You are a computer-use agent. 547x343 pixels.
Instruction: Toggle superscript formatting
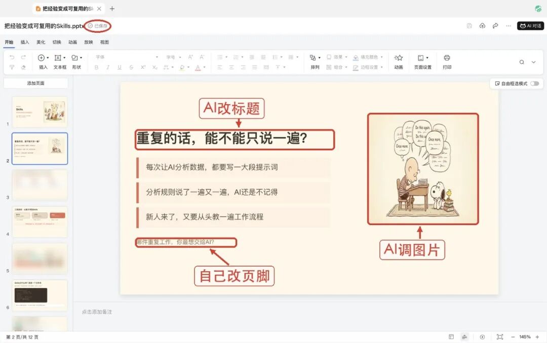point(143,67)
